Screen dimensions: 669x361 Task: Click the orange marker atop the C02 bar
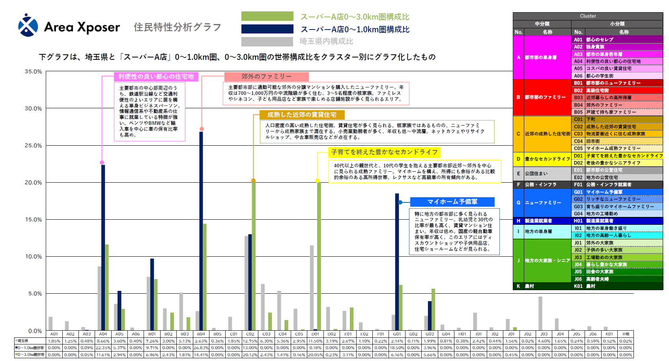tap(254, 181)
